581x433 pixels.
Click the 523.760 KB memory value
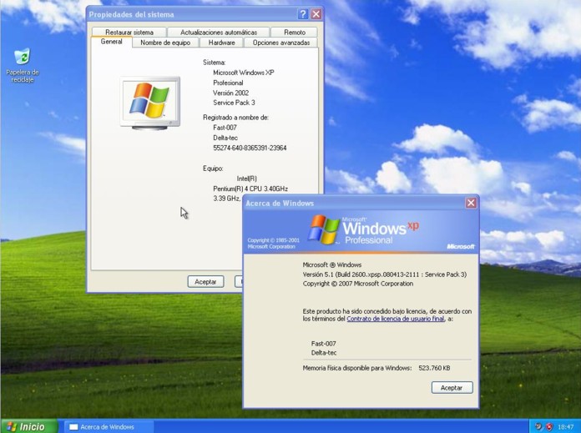tap(434, 368)
